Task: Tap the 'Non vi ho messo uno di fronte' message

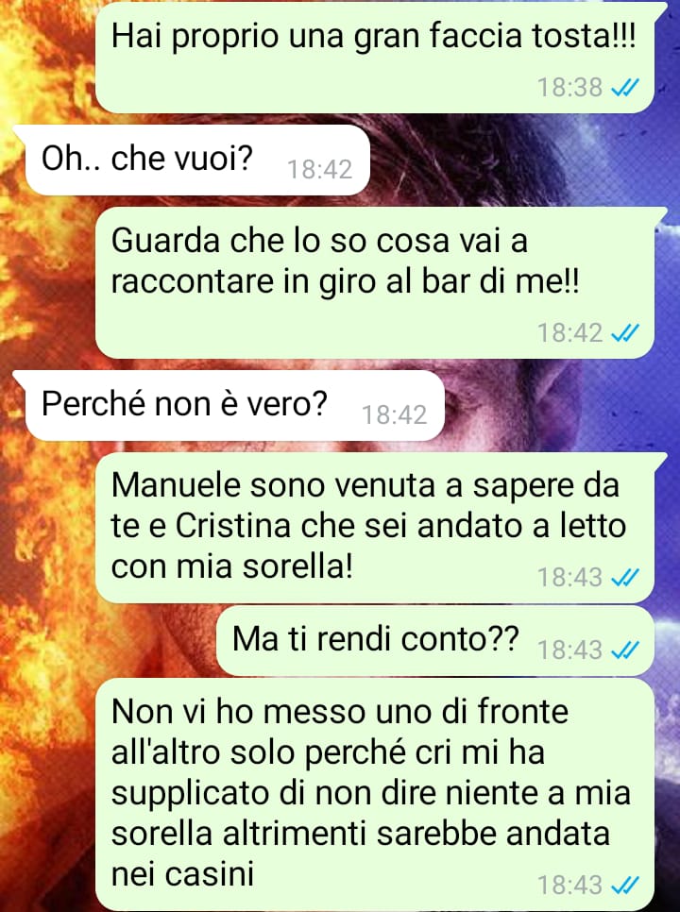Action: pyautogui.click(x=375, y=795)
